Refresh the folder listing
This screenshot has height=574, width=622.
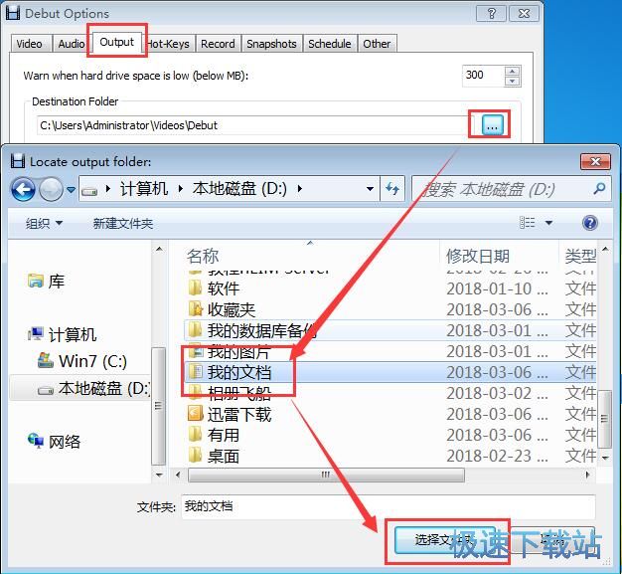(392, 189)
